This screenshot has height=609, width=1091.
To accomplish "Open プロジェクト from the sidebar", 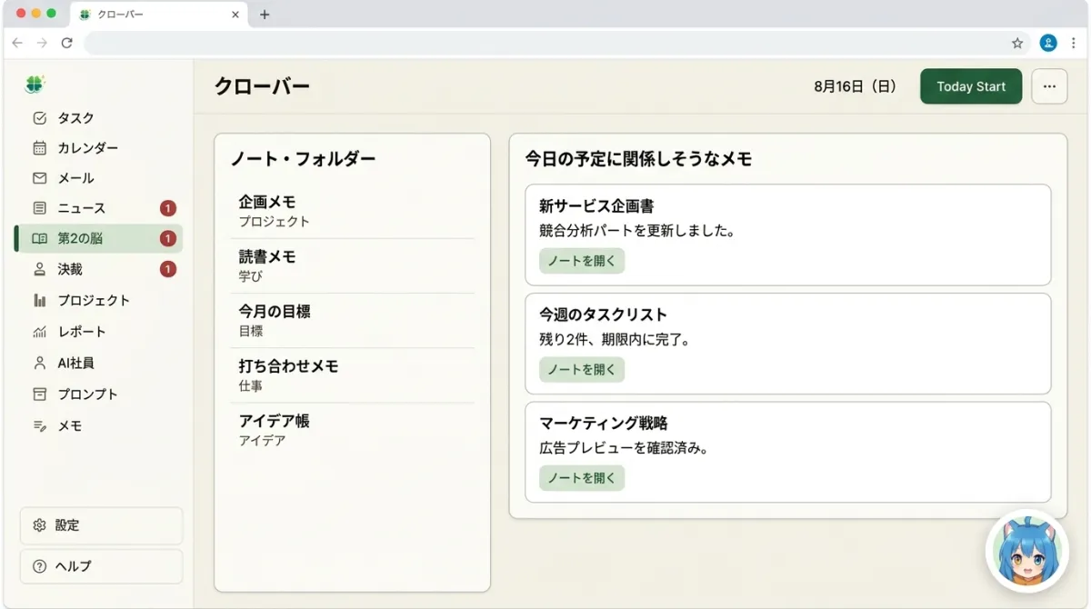I will [x=98, y=300].
